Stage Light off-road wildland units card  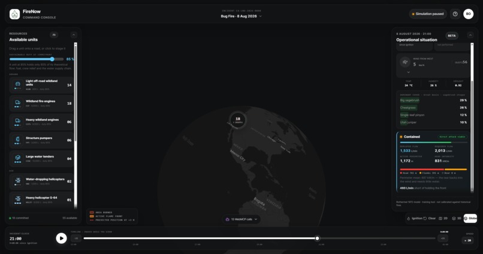[x=41, y=85]
